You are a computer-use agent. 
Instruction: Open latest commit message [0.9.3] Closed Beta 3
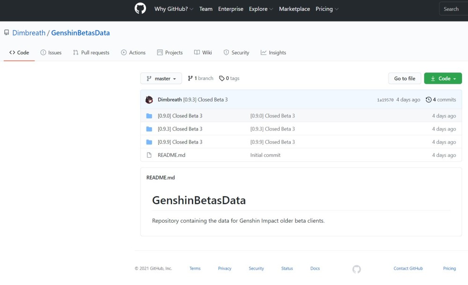point(205,100)
